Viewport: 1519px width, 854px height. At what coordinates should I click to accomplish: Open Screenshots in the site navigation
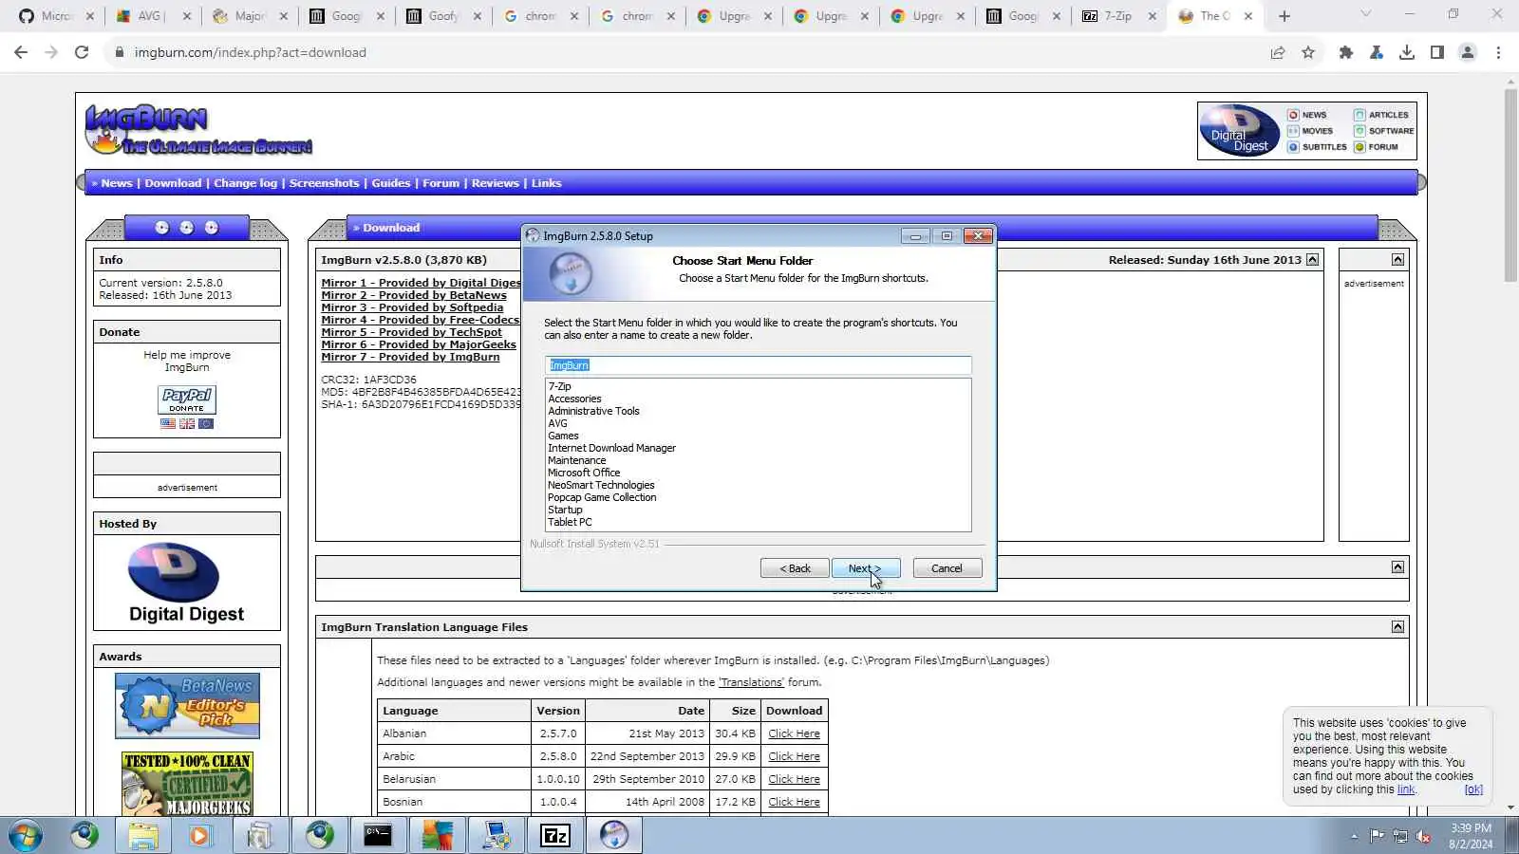click(324, 183)
